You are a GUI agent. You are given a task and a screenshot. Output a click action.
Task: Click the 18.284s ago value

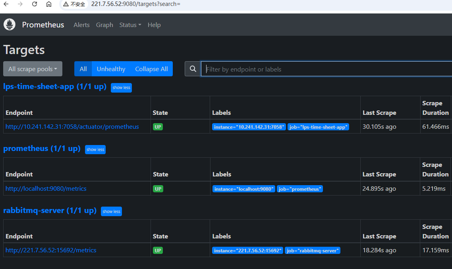point(379,250)
